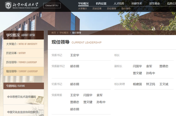
Task: Click 林卫民 under 校长助理
Action: (151, 84)
